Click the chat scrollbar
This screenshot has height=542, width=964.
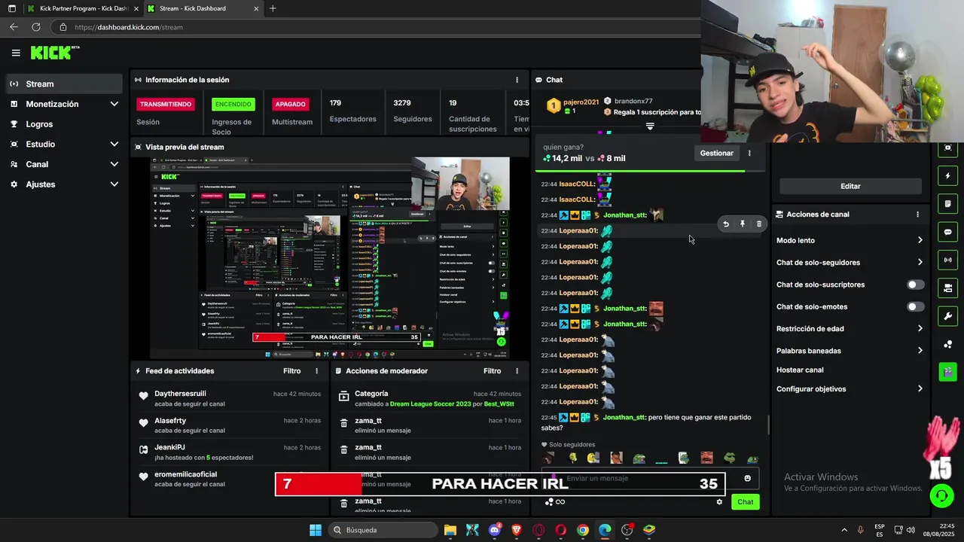coord(768,425)
